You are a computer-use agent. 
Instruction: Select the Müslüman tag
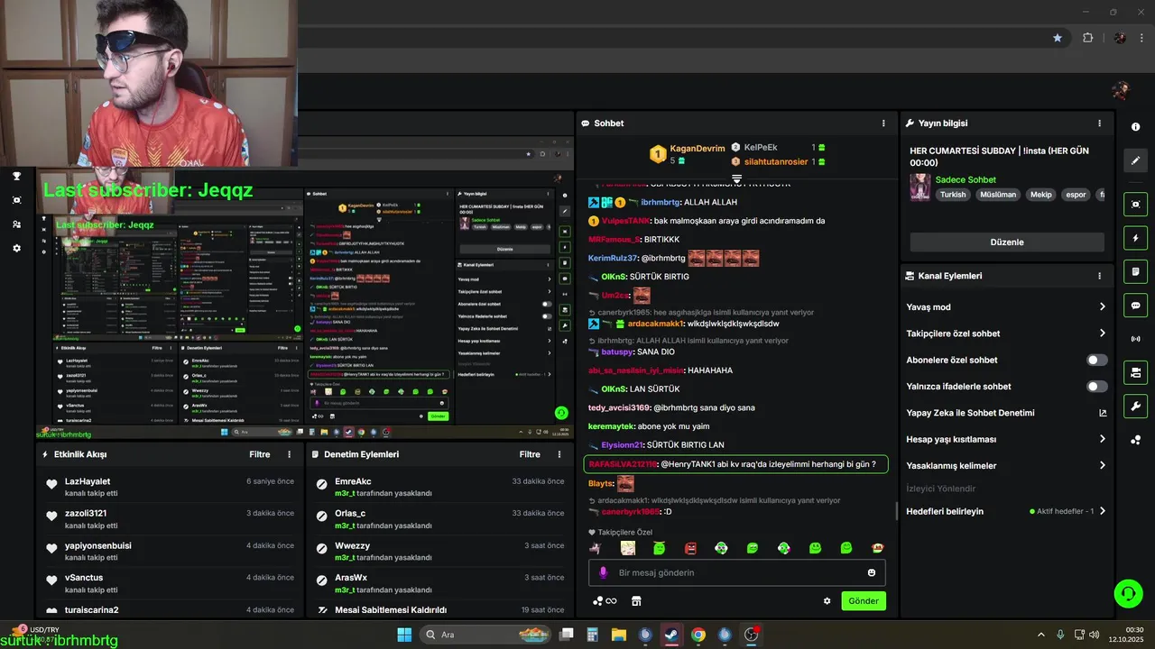tap(998, 195)
